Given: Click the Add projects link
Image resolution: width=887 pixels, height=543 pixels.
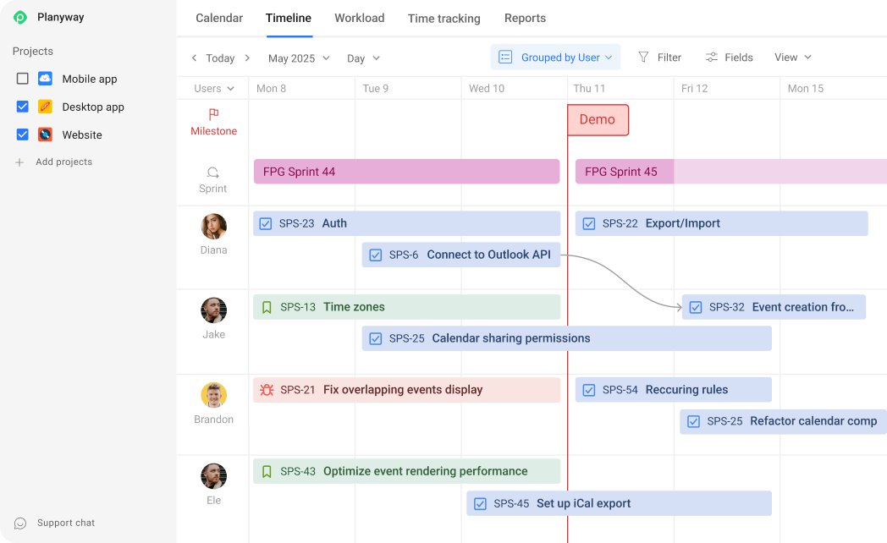Looking at the screenshot, I should coord(63,162).
